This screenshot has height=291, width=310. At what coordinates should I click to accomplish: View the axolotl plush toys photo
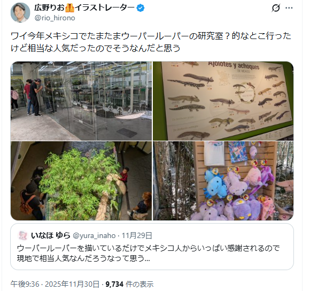pos(223,181)
